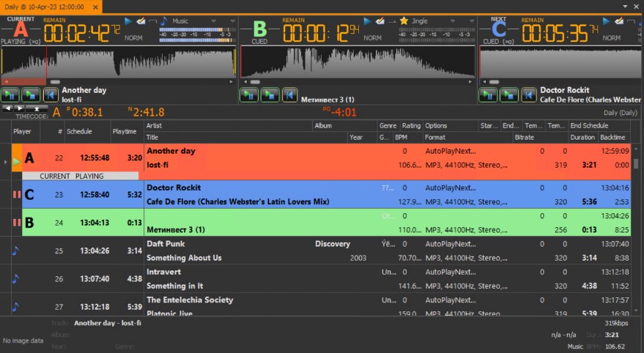Click the Artist column header
The image size is (644, 353).
(x=154, y=126)
